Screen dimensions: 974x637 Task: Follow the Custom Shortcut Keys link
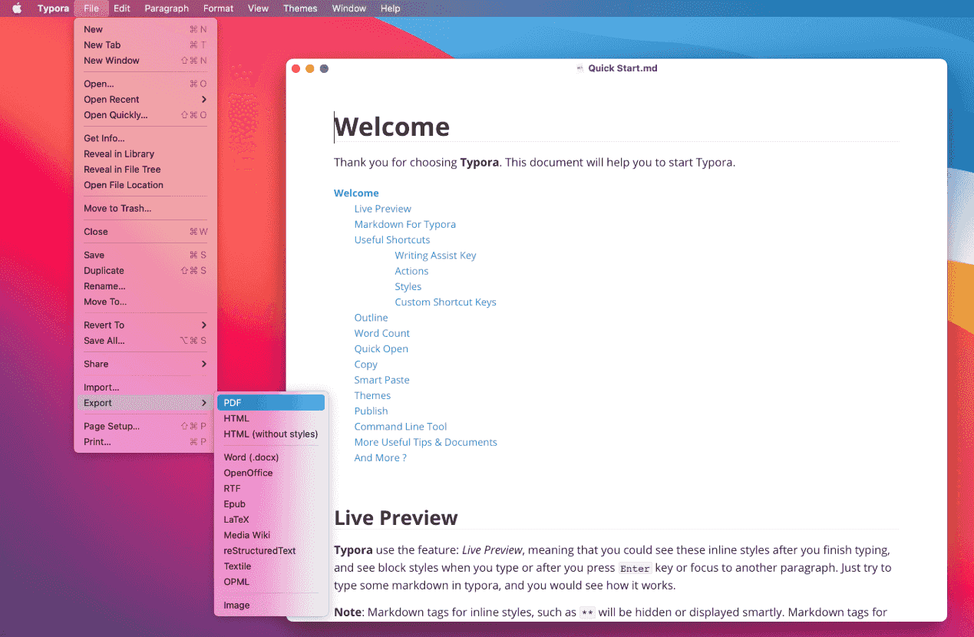(445, 302)
